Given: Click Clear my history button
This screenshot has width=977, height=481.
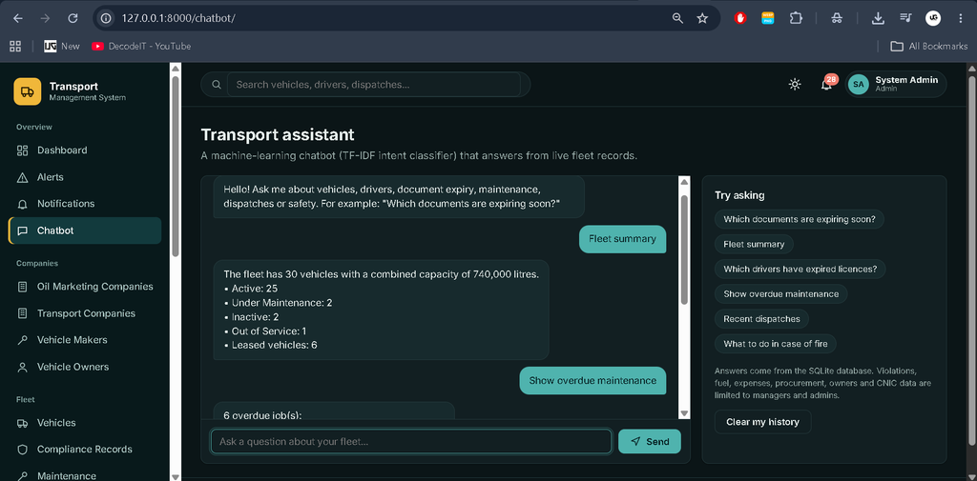Looking at the screenshot, I should (x=762, y=422).
